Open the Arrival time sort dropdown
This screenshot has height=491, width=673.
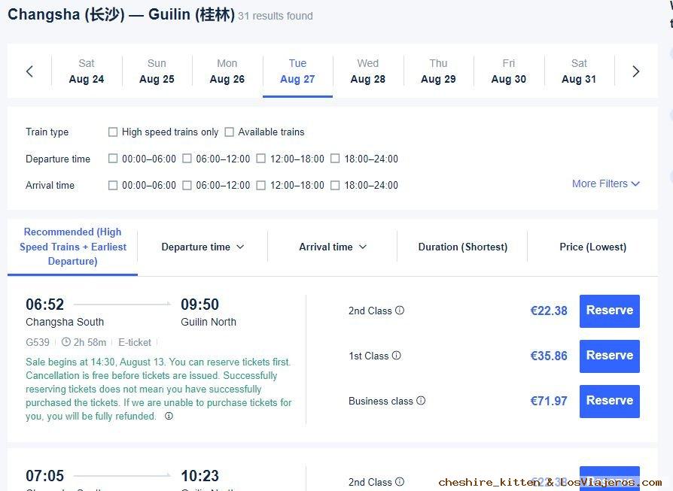tap(333, 247)
